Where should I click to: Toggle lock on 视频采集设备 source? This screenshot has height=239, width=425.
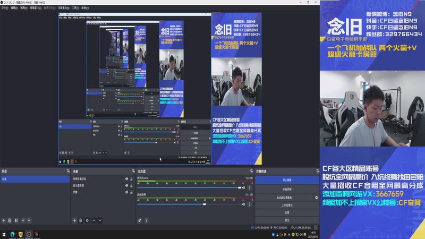131,179
